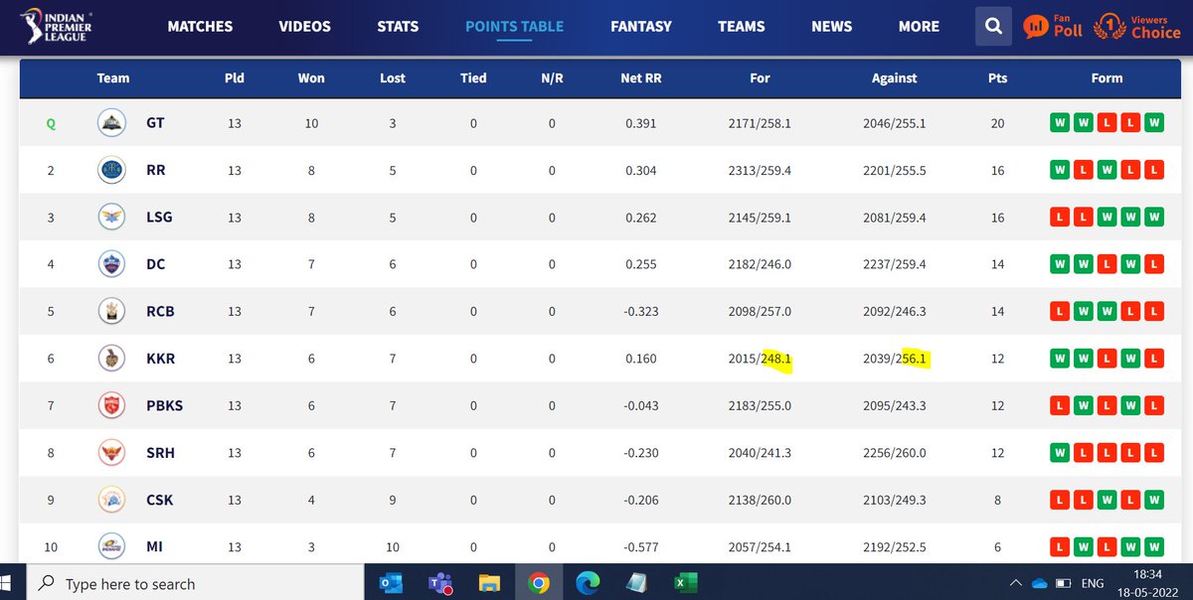Open the MORE menu
This screenshot has width=1193, height=600.
(919, 27)
